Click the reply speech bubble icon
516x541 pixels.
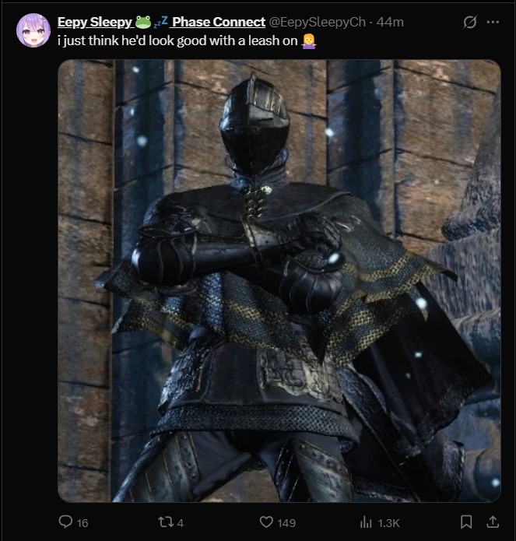pos(65,522)
